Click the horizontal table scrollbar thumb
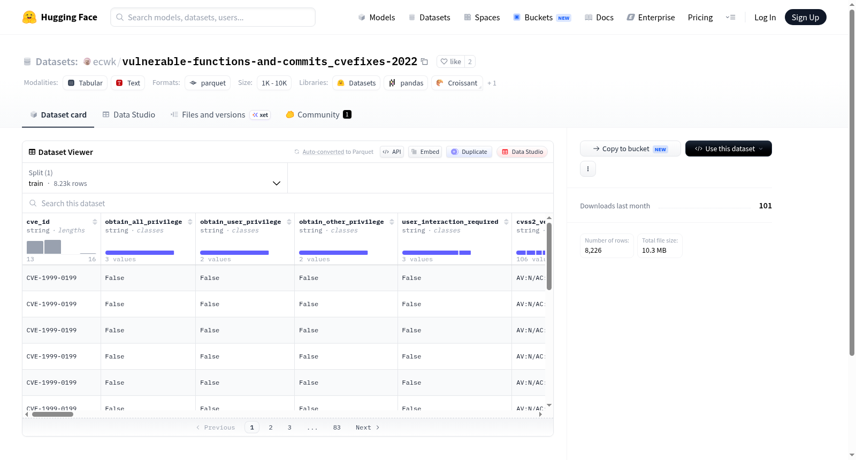The image size is (856, 460). [52, 414]
